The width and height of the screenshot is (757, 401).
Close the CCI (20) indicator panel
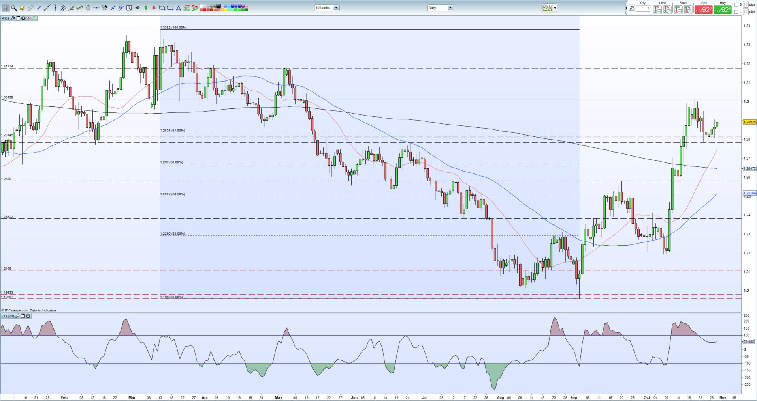coord(28,316)
